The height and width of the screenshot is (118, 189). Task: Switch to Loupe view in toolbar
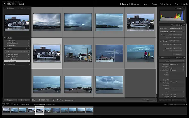pyautogui.click(x=38, y=100)
